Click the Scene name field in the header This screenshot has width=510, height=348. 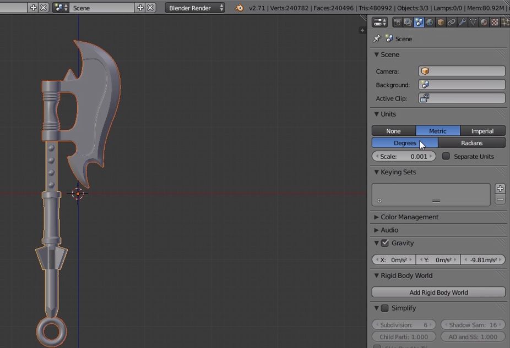click(x=102, y=8)
